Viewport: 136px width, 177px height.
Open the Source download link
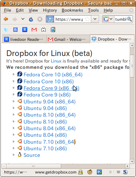(32, 155)
